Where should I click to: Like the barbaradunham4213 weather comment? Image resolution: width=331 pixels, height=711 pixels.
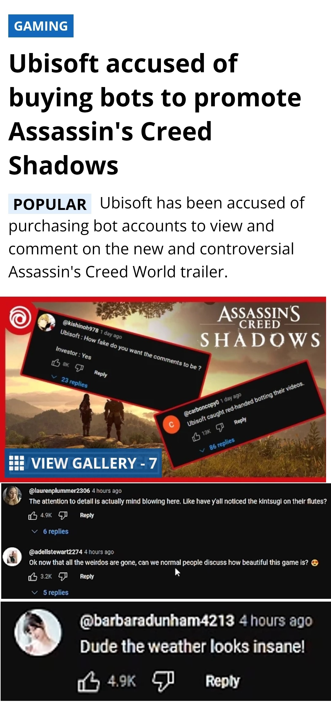[x=89, y=682]
